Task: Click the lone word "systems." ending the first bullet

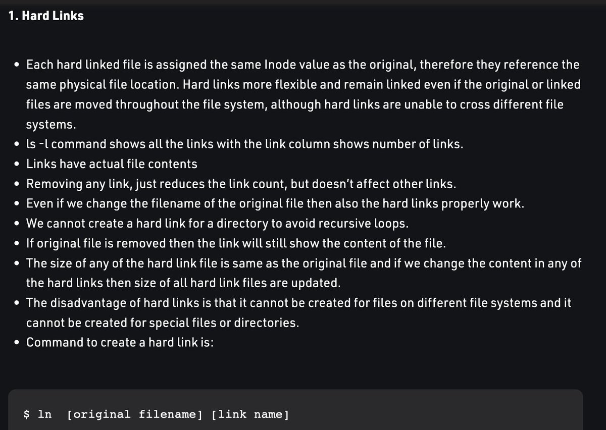Action: click(x=50, y=124)
